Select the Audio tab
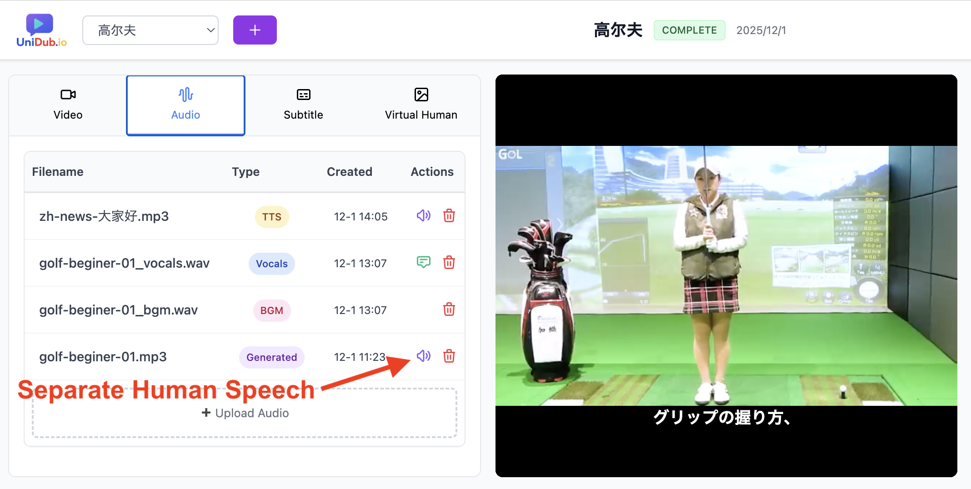This screenshot has width=971, height=489. [x=185, y=105]
